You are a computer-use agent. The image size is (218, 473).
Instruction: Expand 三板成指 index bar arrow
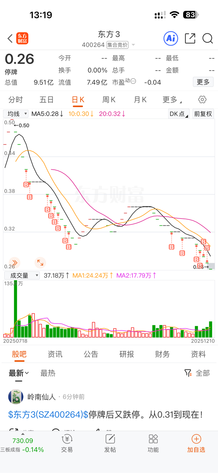[x=23, y=434]
